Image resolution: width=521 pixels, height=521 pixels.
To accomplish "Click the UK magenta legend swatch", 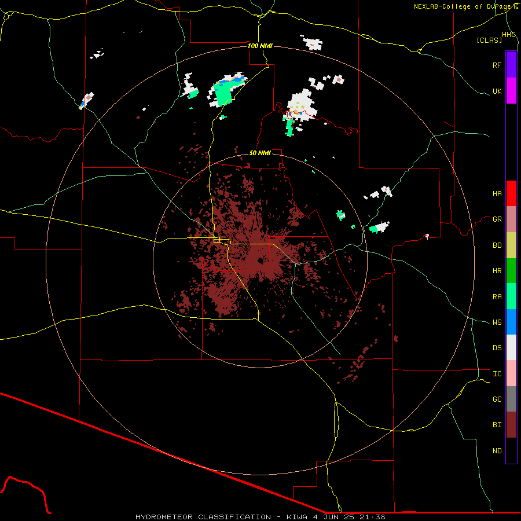I will pos(511,91).
